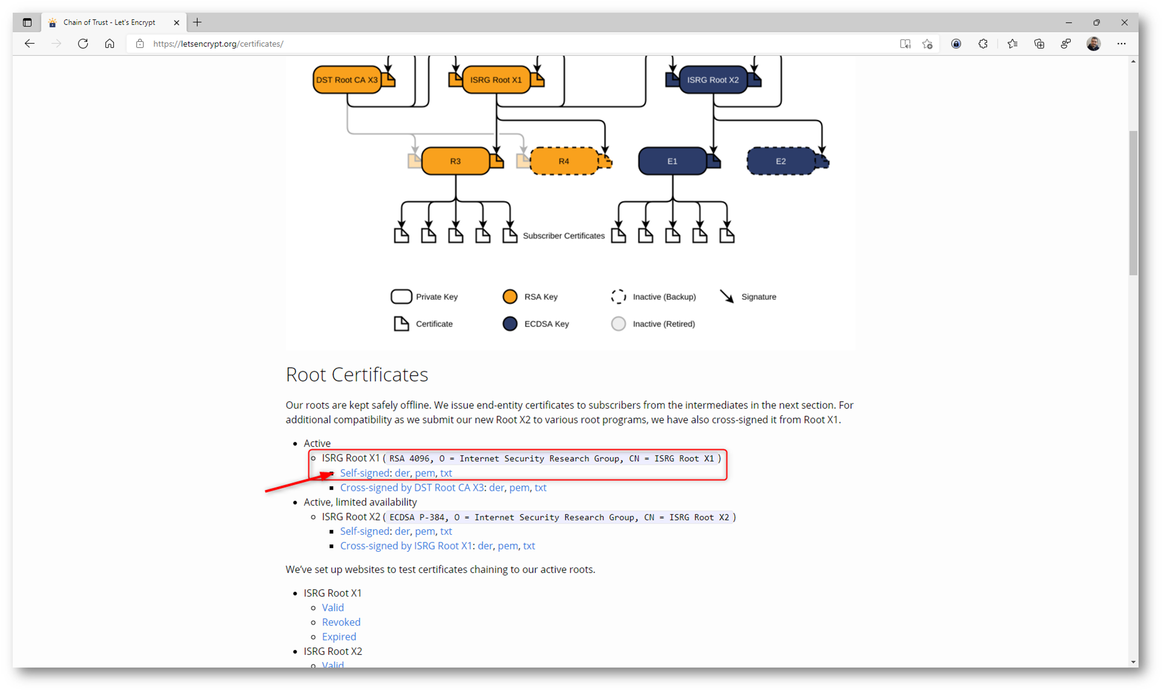Screen dimensions: 1164x693
Task: Click the R3 intermediate node in diagram
Action: coord(455,161)
